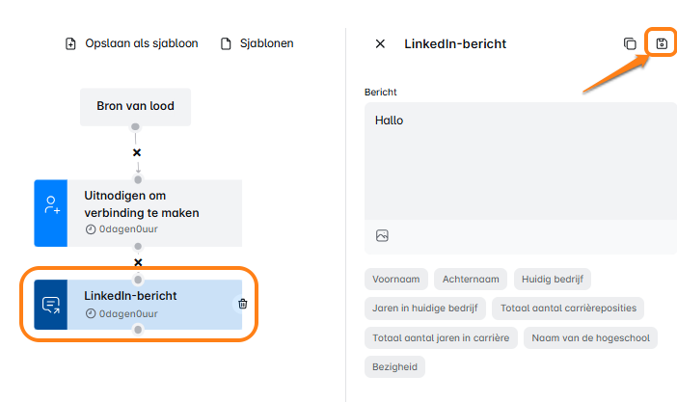Click inside the Bericht text field
Screen dimensions: 677x402
click(519, 164)
